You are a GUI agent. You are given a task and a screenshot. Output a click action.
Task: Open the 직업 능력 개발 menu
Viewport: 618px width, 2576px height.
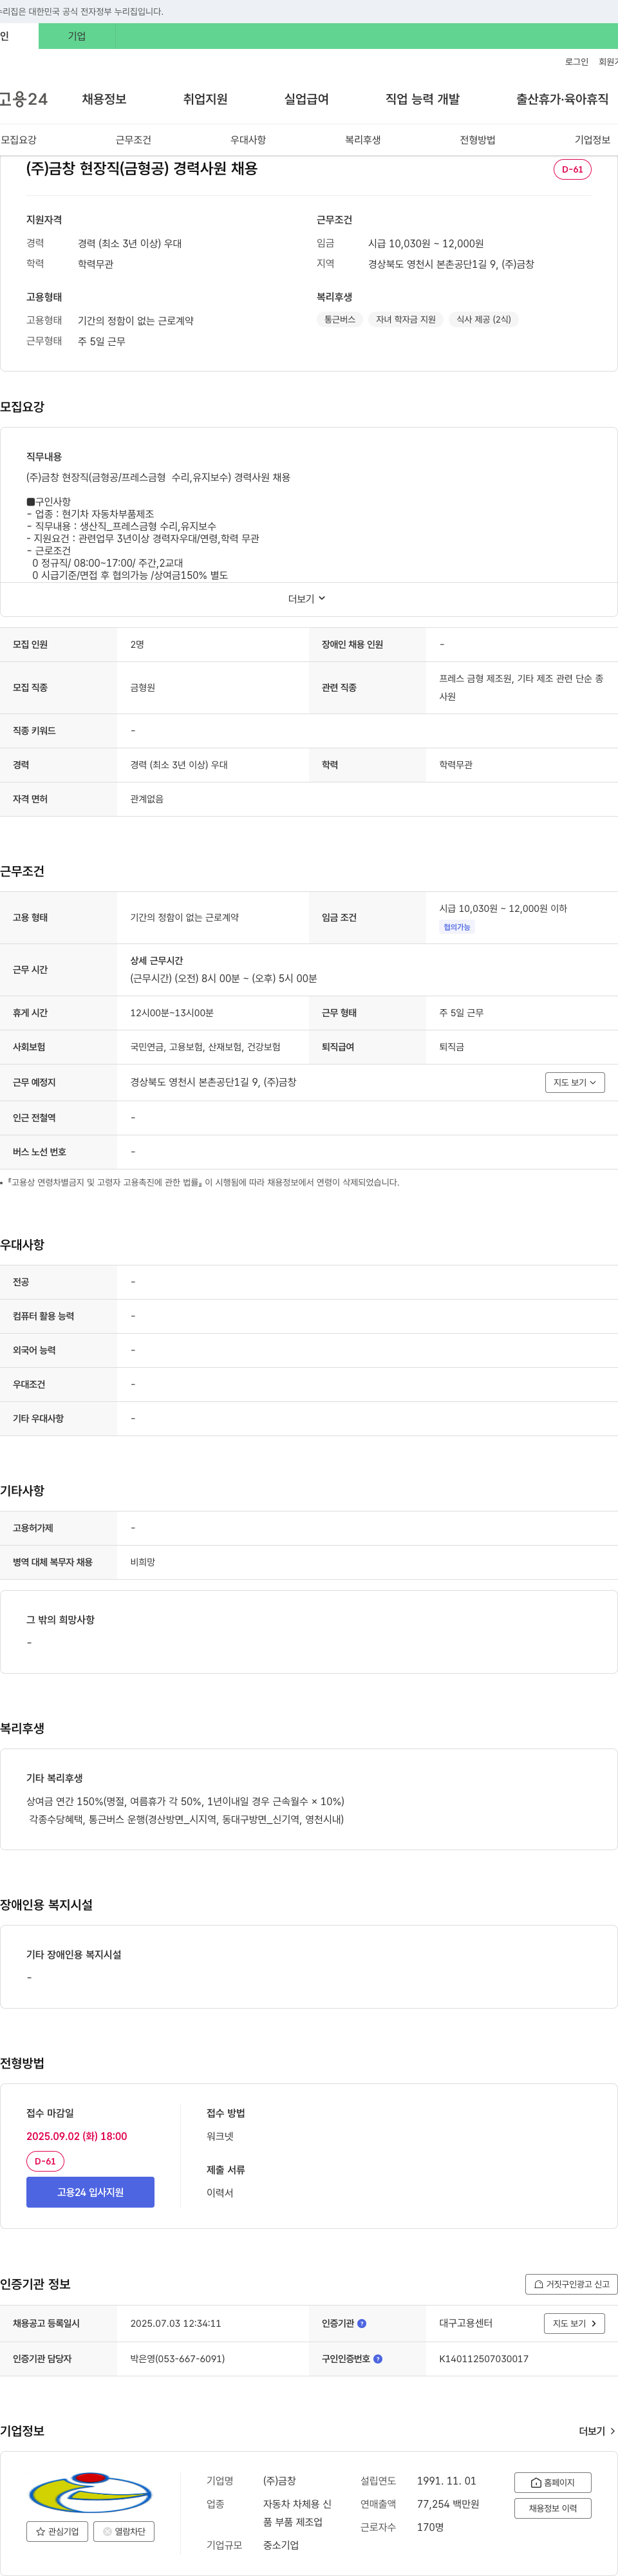[x=422, y=99]
